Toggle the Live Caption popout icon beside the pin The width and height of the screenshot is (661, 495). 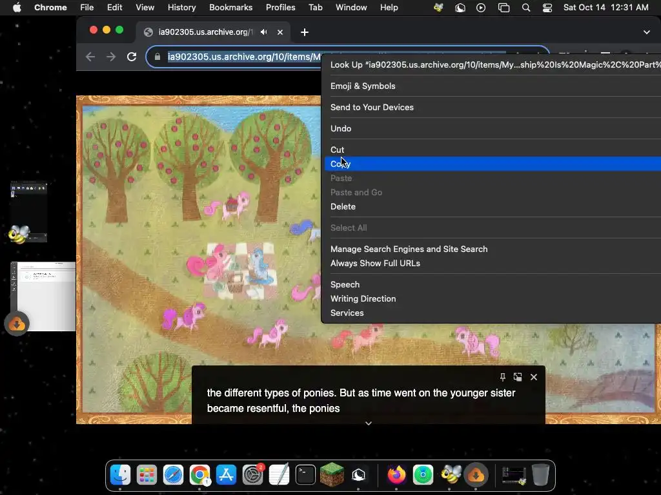518,376
